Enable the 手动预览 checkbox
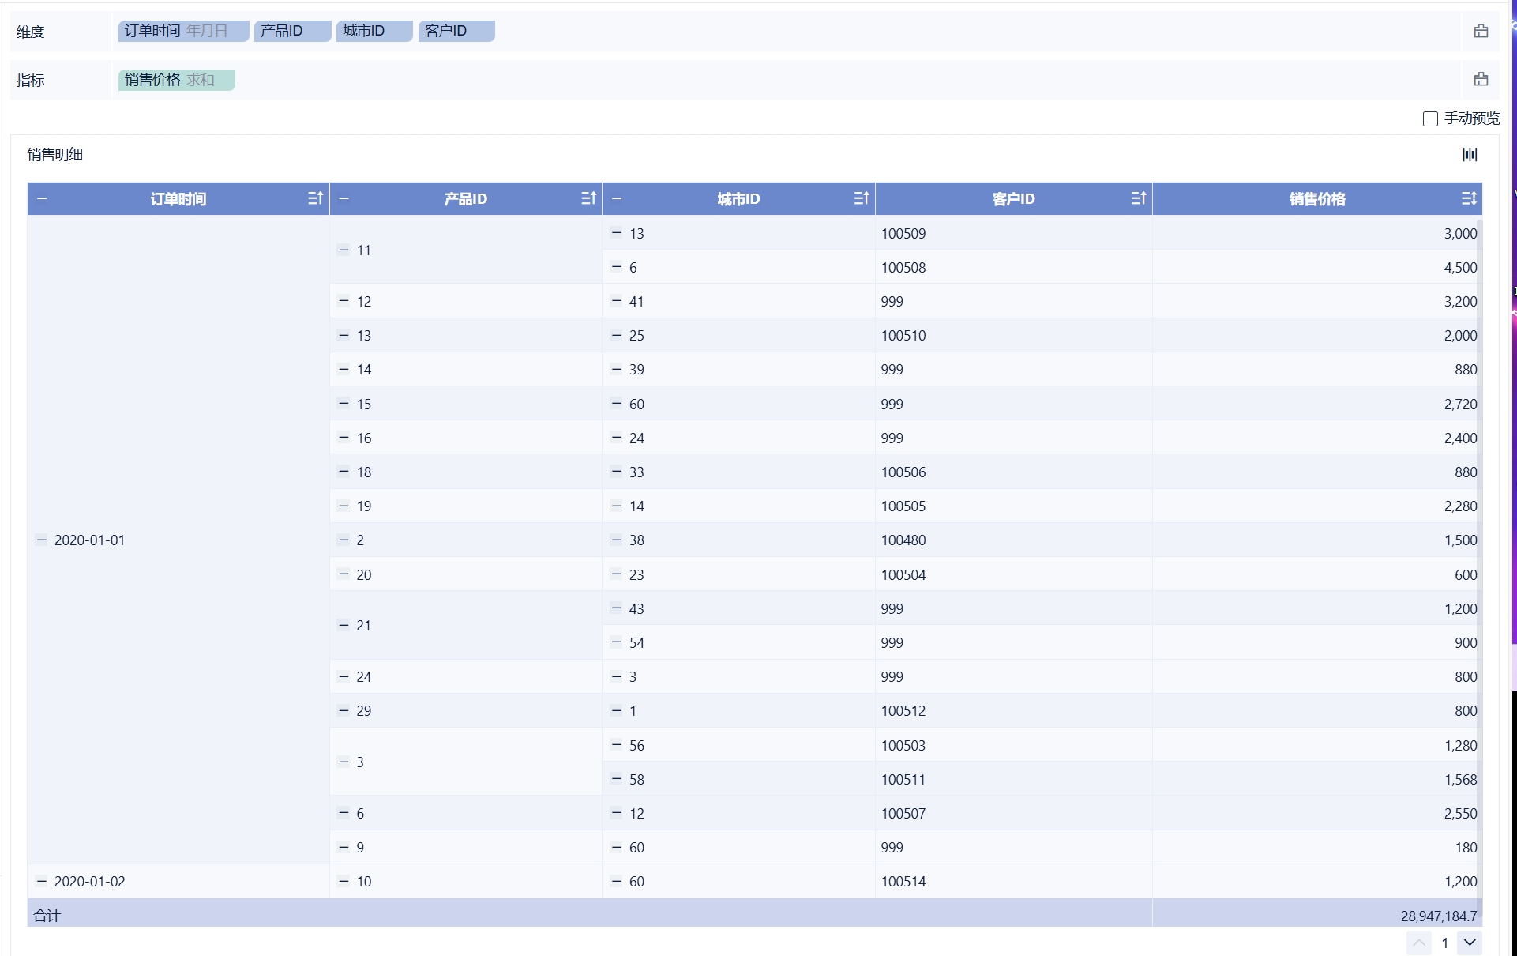Image resolution: width=1517 pixels, height=956 pixels. 1430,119
